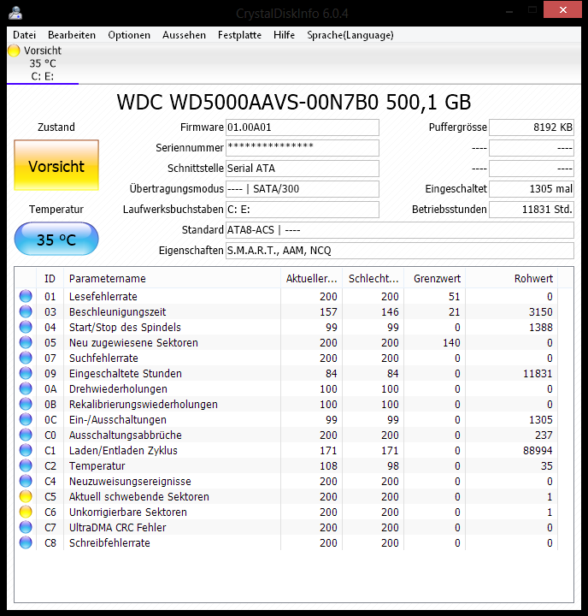The width and height of the screenshot is (588, 616).
Task: Click the yellow Vorsicht health status button
Action: point(56,165)
